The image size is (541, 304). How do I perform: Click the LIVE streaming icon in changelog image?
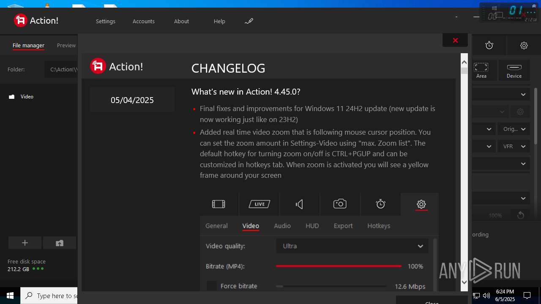259,204
